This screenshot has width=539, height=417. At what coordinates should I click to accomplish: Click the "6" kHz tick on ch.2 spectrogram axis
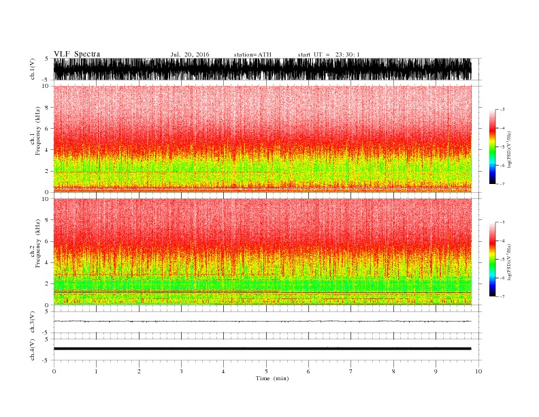47,241
